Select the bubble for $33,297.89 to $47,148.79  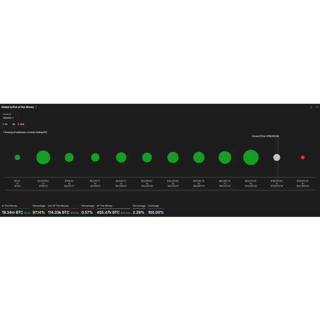173,157
